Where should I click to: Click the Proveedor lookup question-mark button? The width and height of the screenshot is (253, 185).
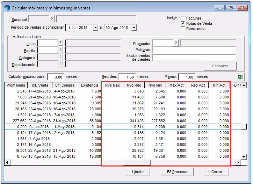coord(176,43)
